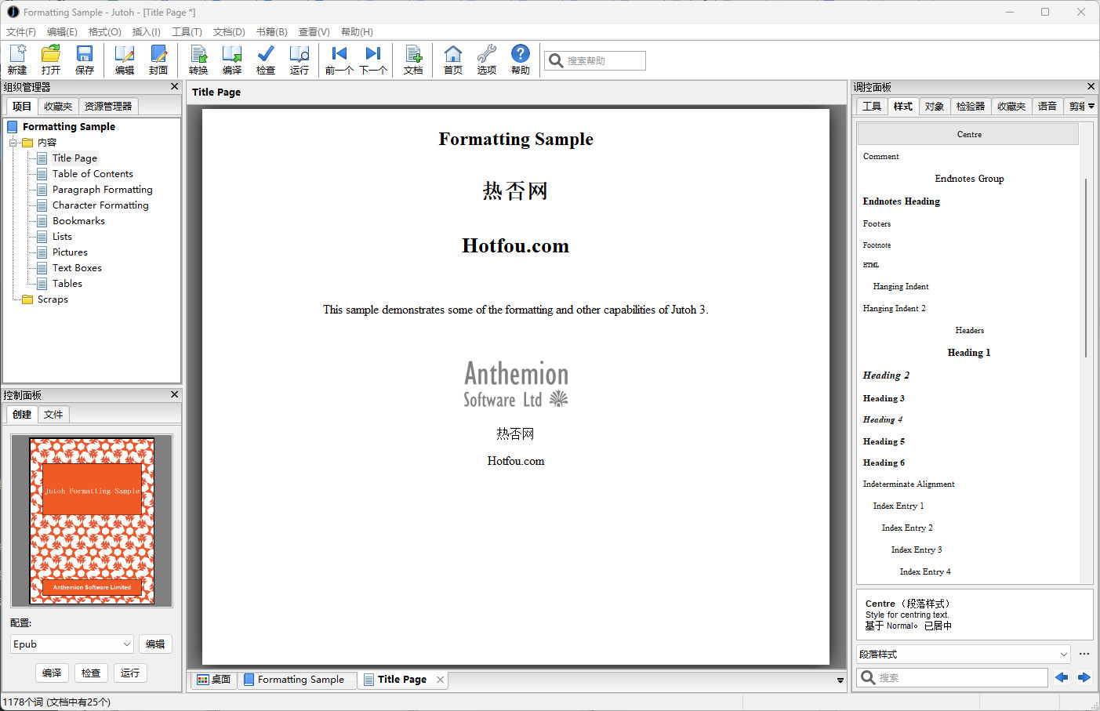Click the Anthemion Software Ltd logo image

click(516, 384)
